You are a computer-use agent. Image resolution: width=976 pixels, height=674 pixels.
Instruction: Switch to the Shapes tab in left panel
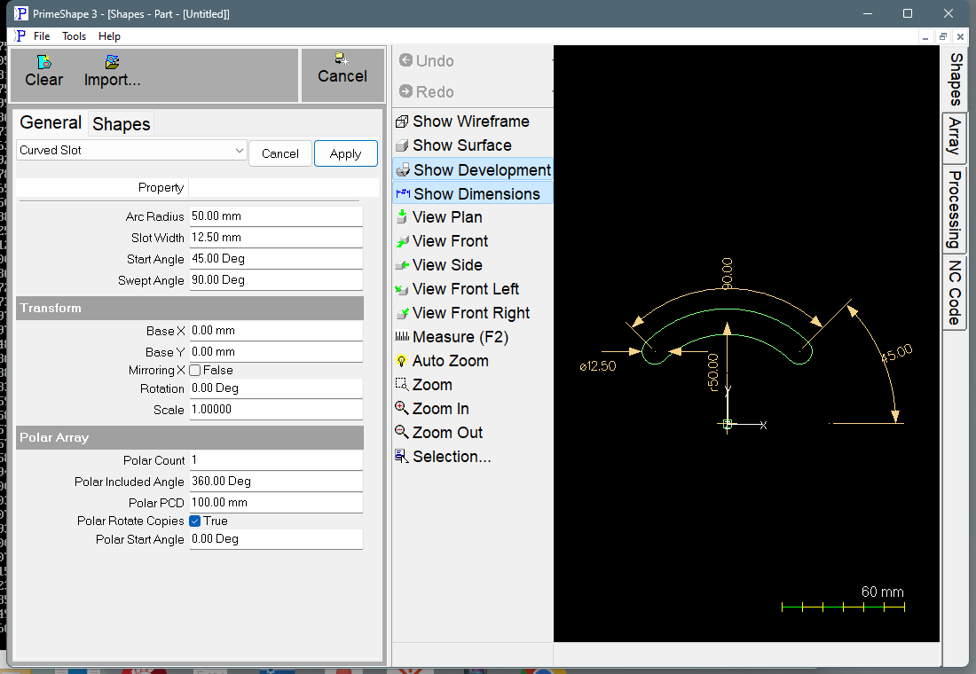pyautogui.click(x=122, y=124)
